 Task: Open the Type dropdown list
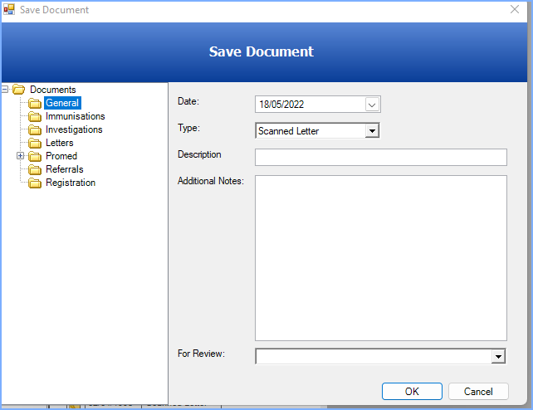[x=372, y=131]
